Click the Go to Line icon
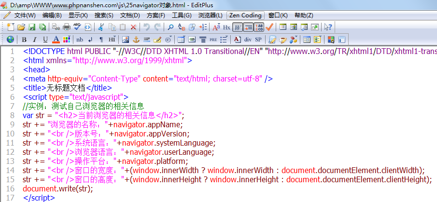This screenshot has width=437, height=202. pyautogui.click(x=203, y=27)
